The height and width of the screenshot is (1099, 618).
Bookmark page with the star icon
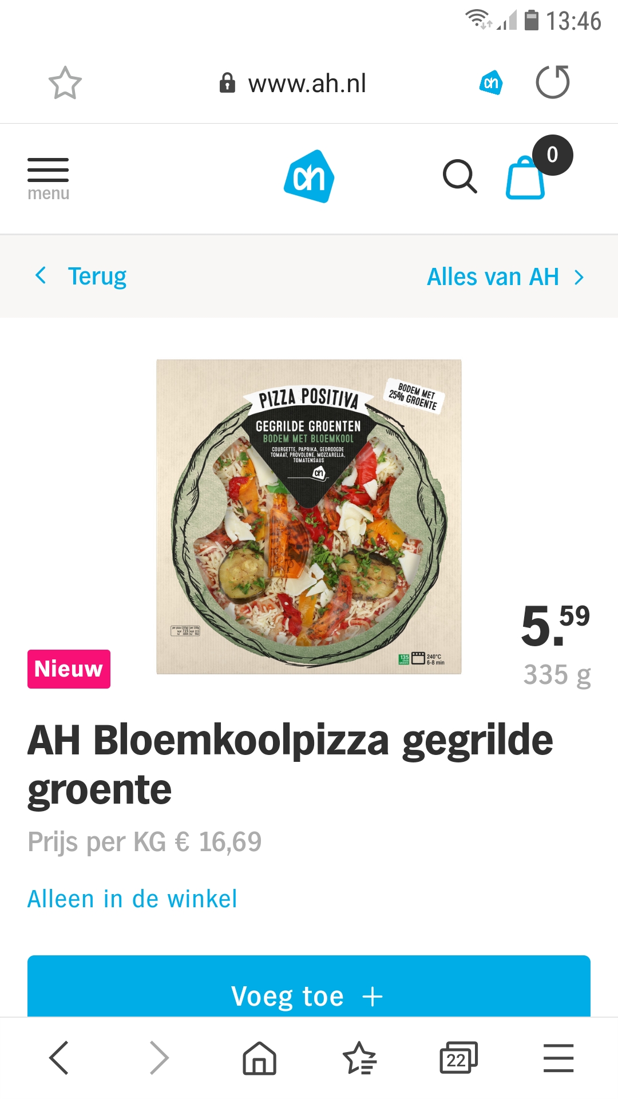pyautogui.click(x=65, y=83)
